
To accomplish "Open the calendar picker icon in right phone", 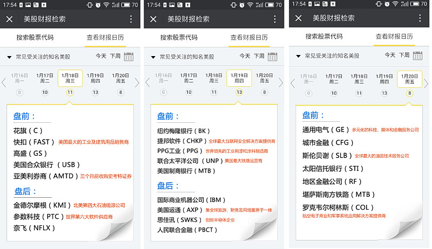I will pos(417,56).
